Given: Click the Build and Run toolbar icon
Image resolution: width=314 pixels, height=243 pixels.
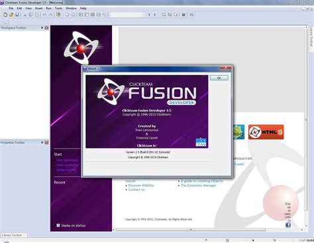Looking at the screenshot, I should [x=191, y=15].
